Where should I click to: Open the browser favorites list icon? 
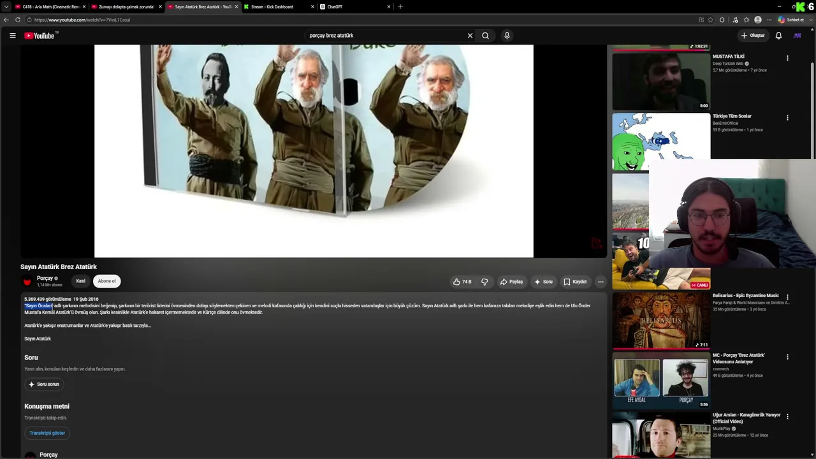click(x=747, y=20)
